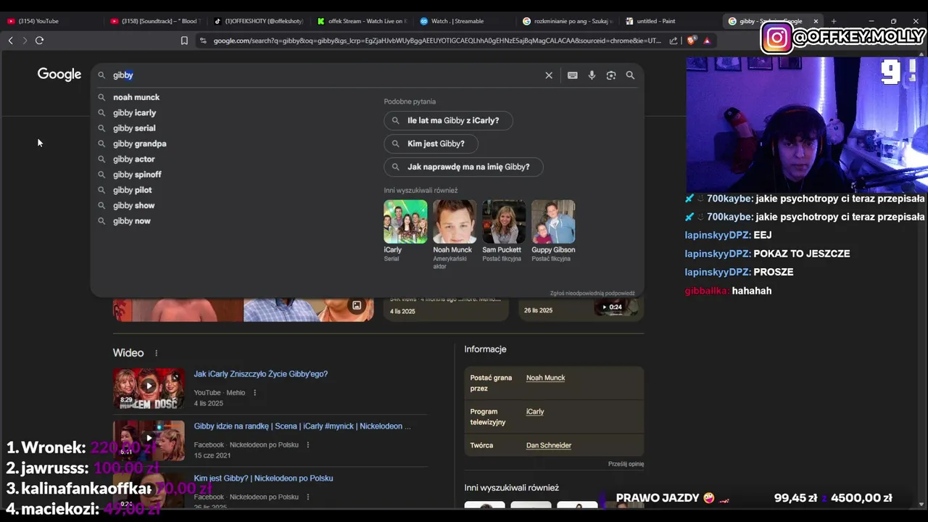
Task: Click 'Zgłoś nieodpowiednią podpowiedź' link
Action: tap(592, 294)
